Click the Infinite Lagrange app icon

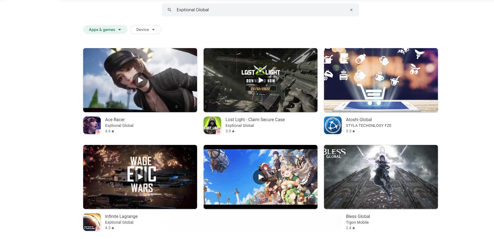pos(92,222)
